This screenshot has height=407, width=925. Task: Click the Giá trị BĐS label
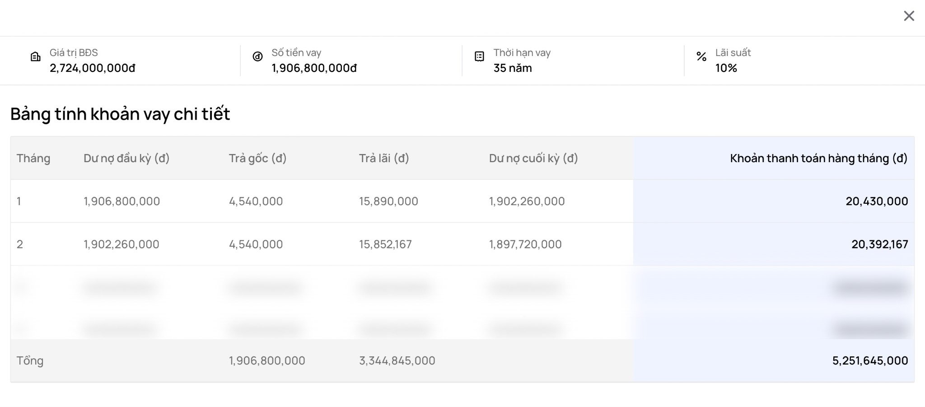(x=74, y=53)
